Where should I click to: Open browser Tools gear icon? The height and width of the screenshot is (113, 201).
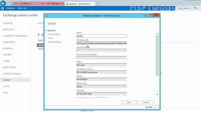[198, 3]
